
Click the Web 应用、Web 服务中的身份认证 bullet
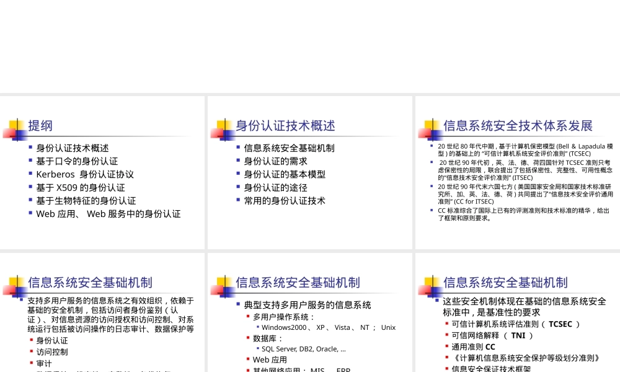[108, 214]
